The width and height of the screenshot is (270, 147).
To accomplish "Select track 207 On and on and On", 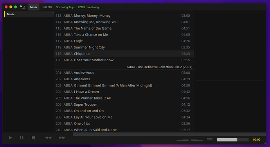I will click(124, 111).
